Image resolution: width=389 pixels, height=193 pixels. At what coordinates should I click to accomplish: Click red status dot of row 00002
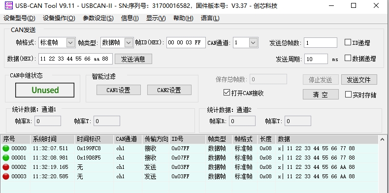pyautogui.click(x=6, y=167)
